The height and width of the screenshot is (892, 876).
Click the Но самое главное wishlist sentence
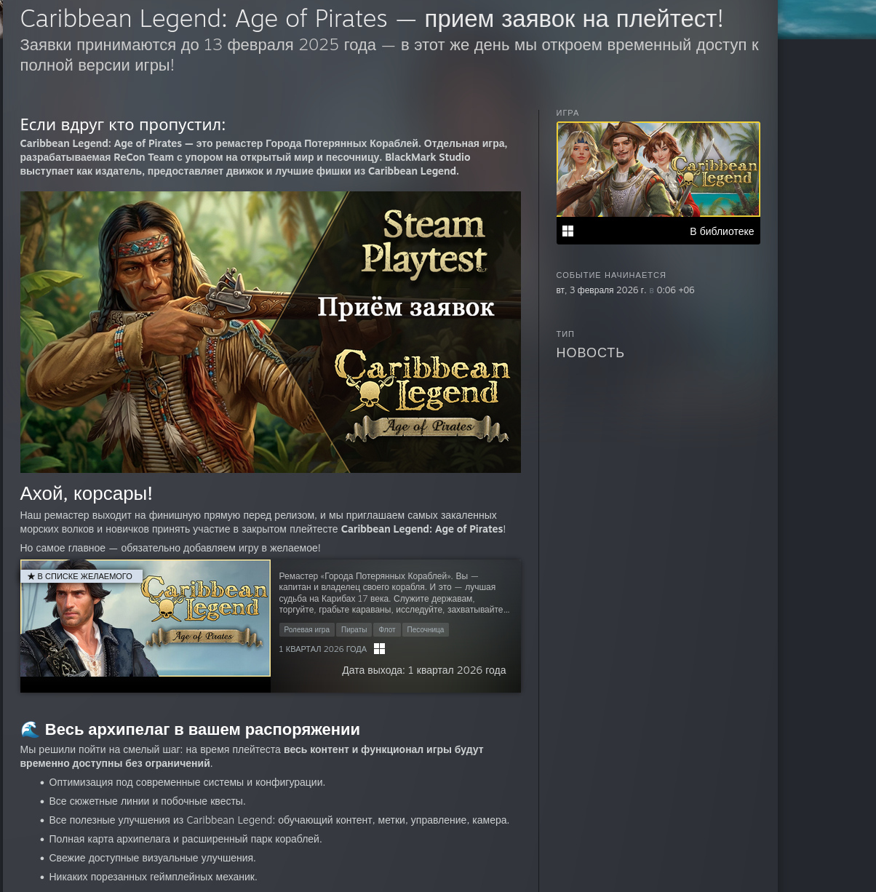click(170, 548)
